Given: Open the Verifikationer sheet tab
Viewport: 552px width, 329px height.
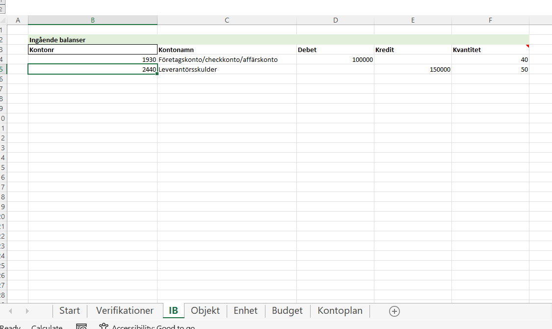Looking at the screenshot, I should [x=125, y=311].
